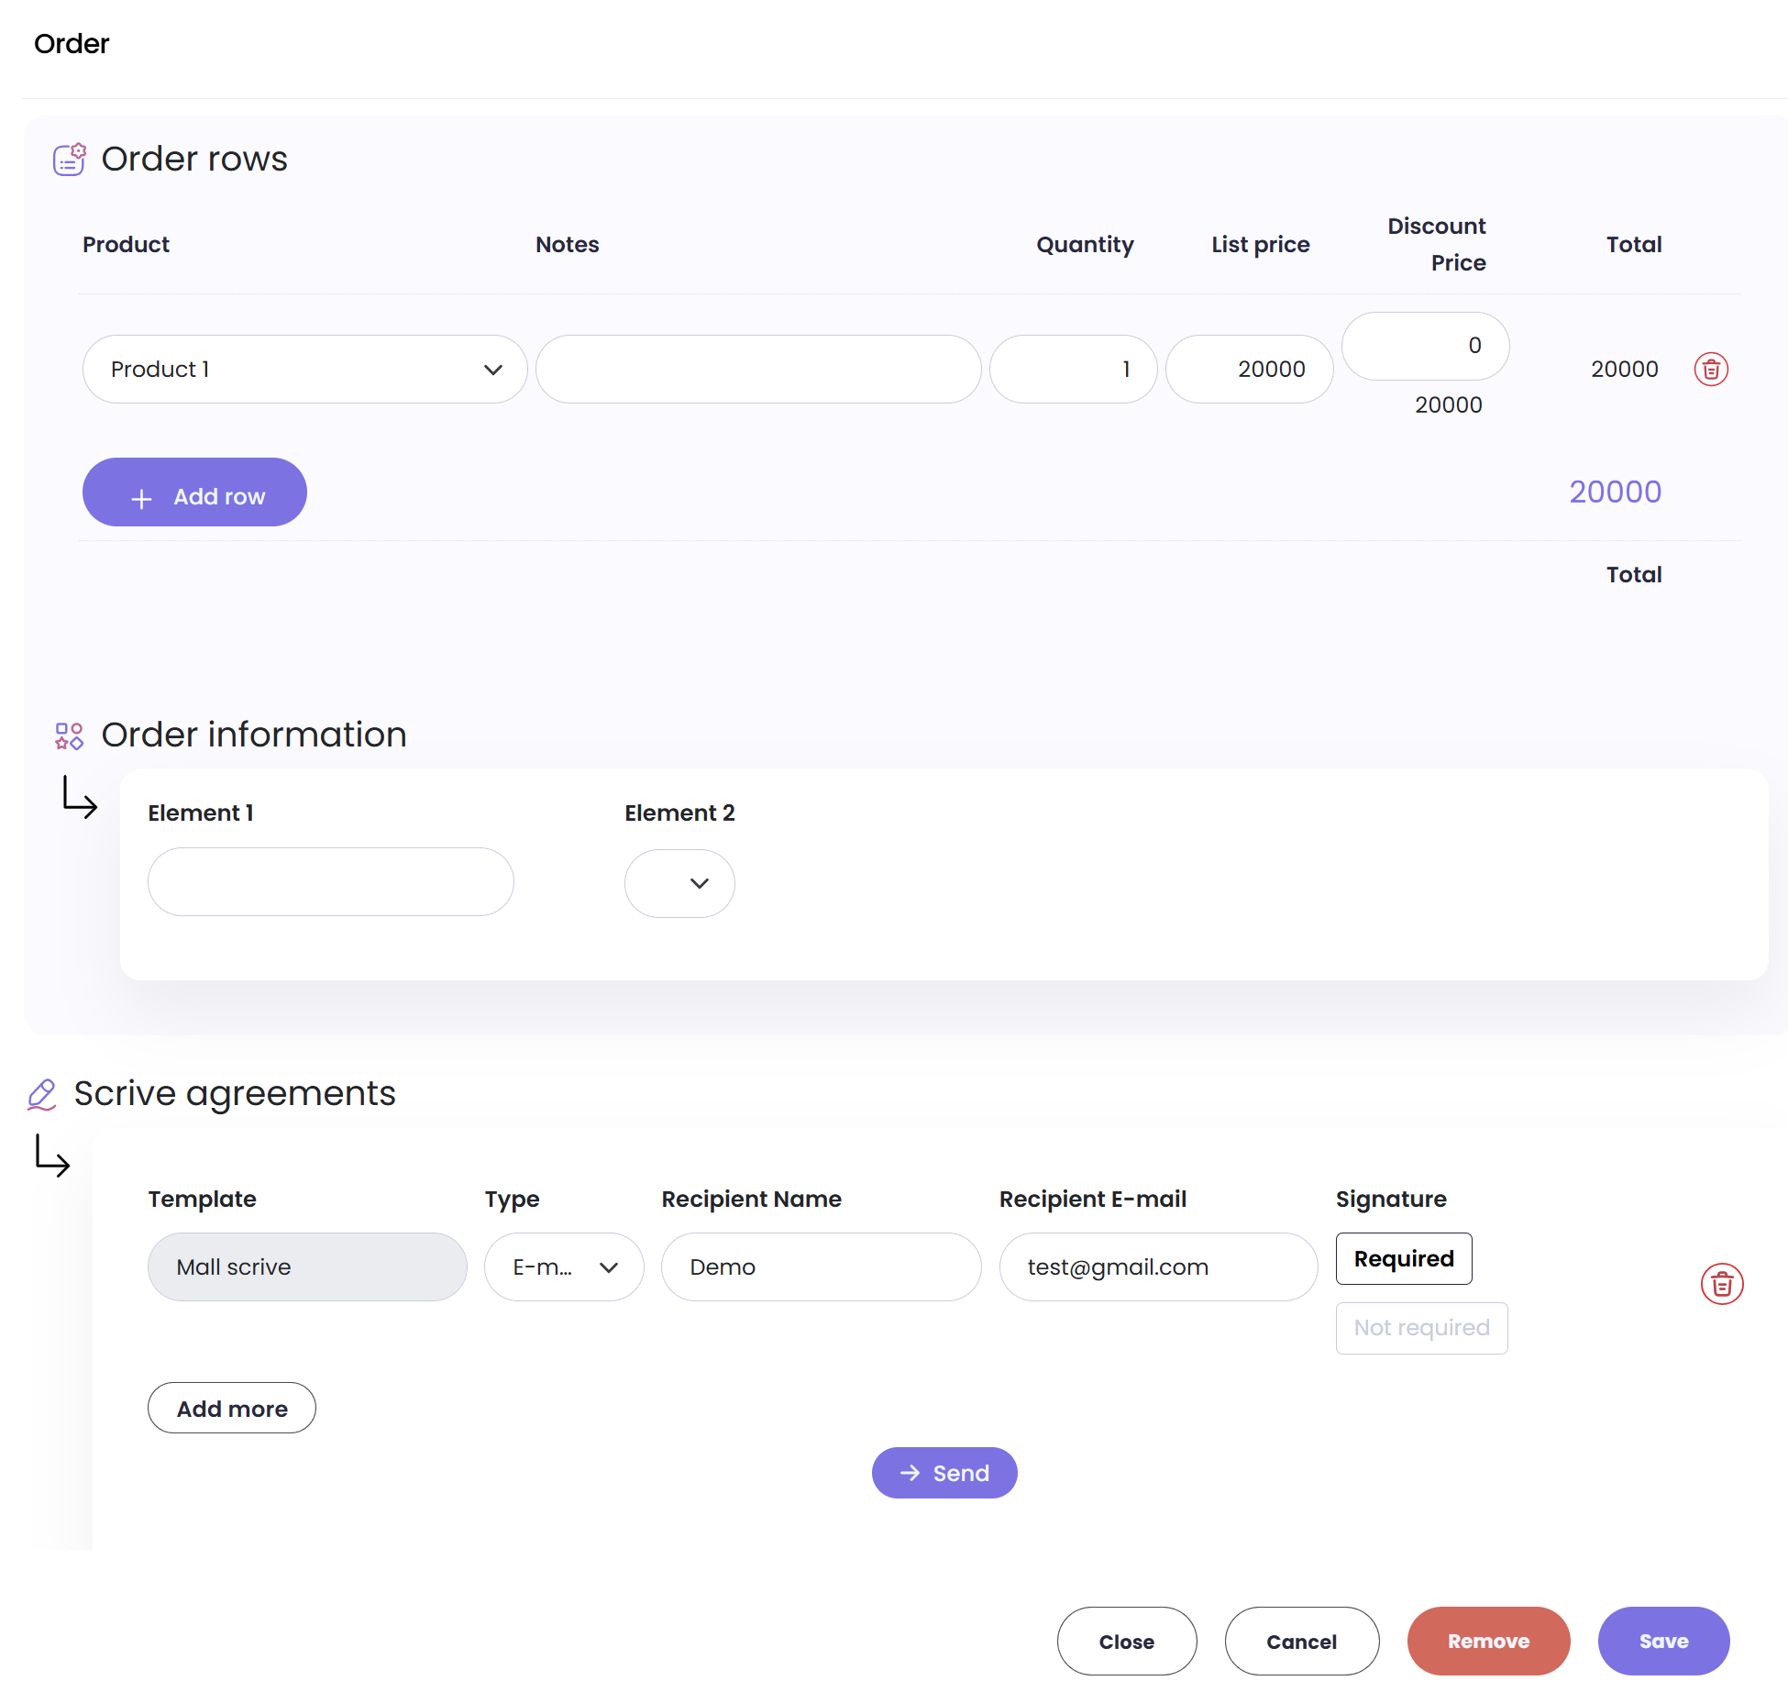Click the Cancel button
Image resolution: width=1788 pixels, height=1692 pixels.
tap(1300, 1641)
